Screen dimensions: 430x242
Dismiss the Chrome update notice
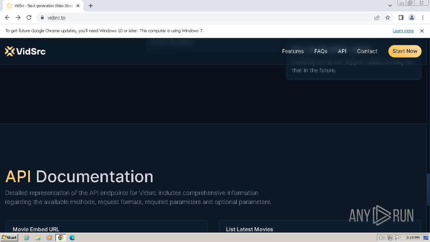coord(422,31)
